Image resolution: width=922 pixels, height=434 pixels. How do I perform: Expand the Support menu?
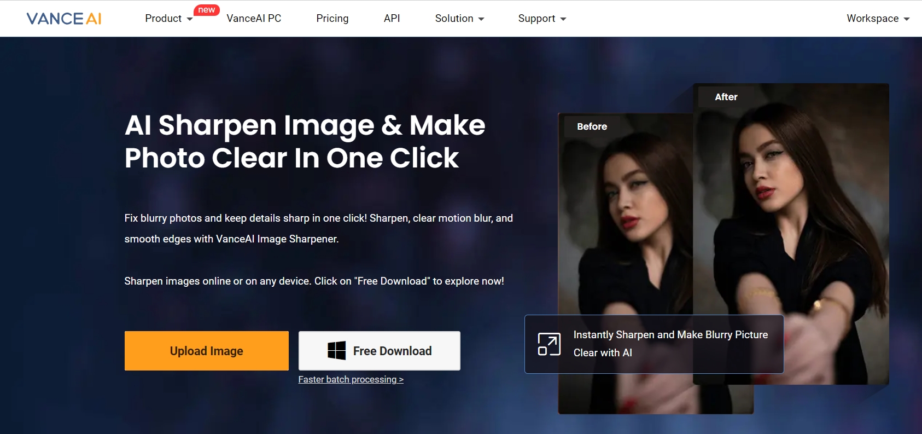coord(542,19)
